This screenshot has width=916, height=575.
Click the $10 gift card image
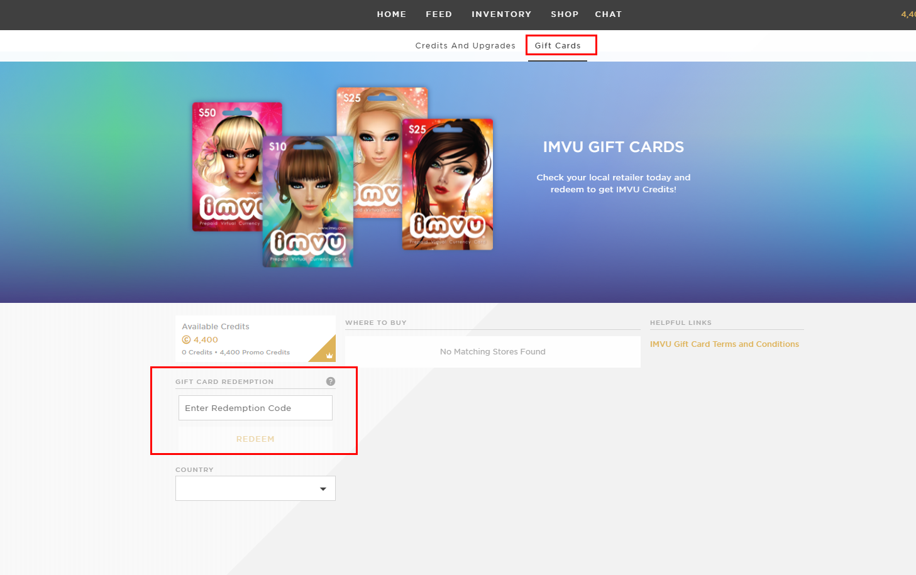[308, 202]
